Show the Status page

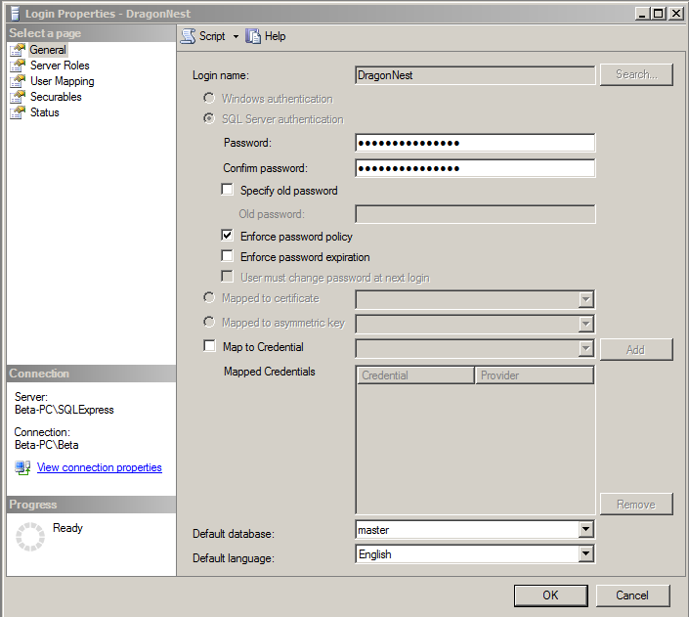44,112
